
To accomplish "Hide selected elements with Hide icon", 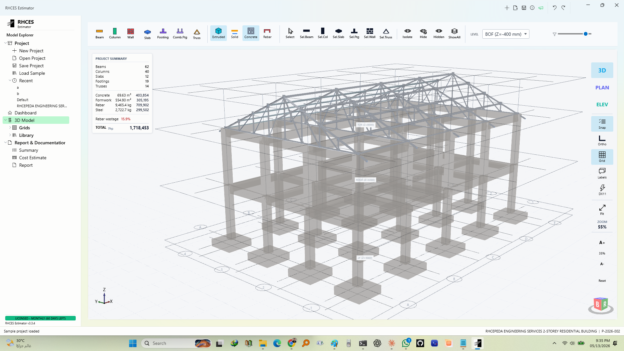I will click(x=423, y=33).
